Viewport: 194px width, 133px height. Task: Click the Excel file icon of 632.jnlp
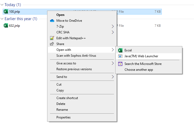tap(6, 26)
